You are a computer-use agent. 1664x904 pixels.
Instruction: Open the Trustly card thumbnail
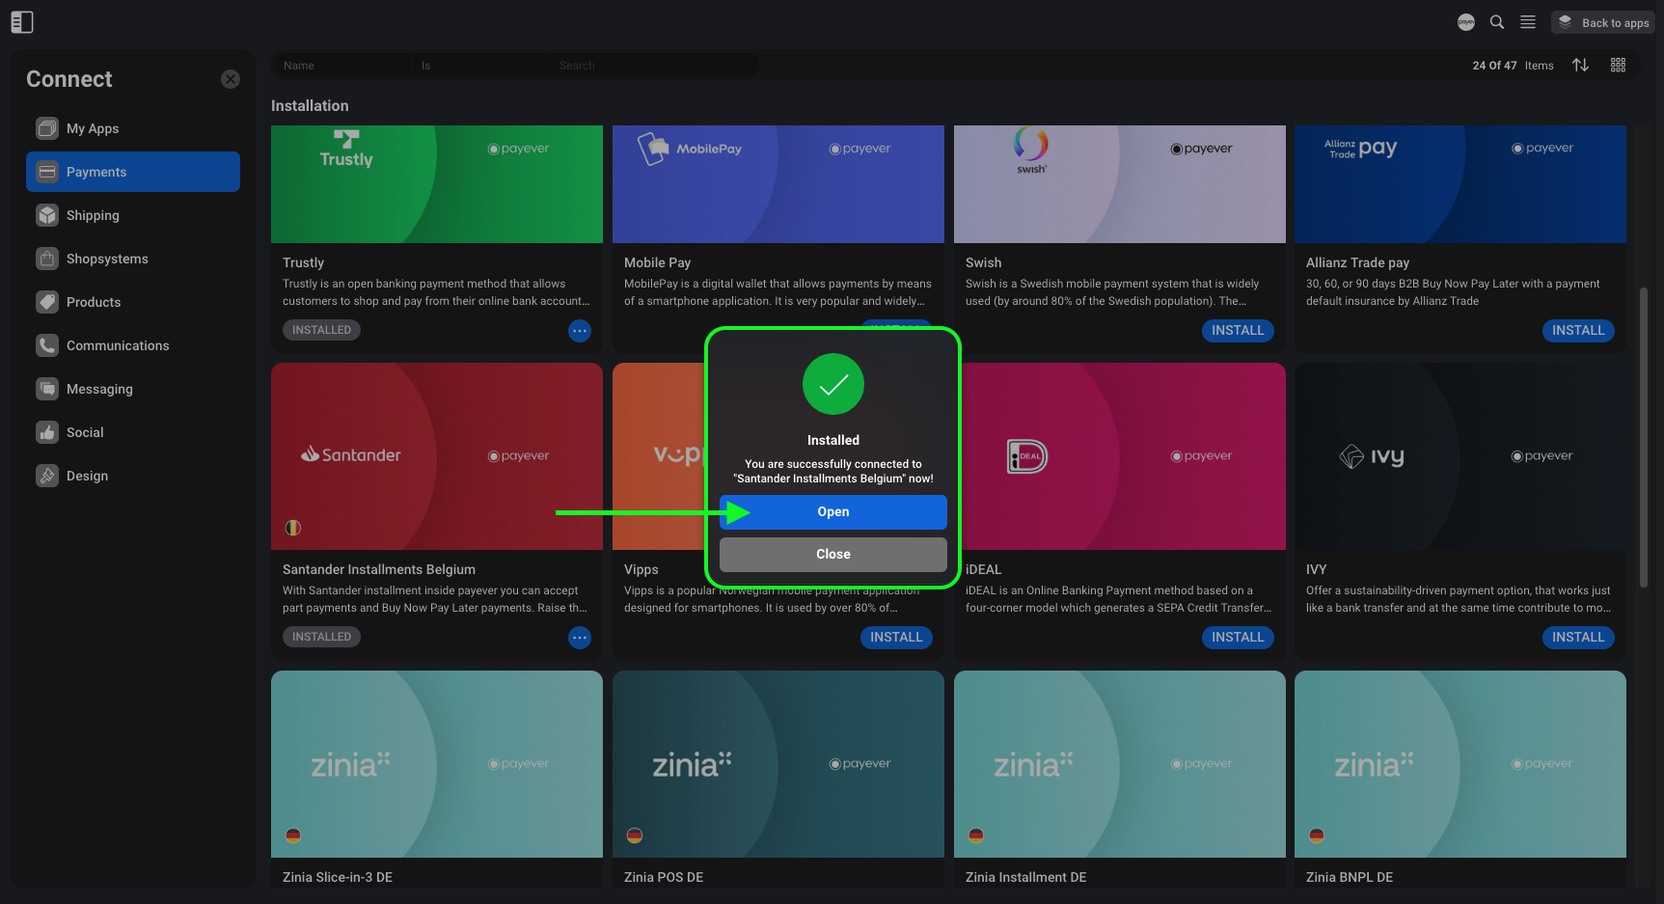point(437,184)
